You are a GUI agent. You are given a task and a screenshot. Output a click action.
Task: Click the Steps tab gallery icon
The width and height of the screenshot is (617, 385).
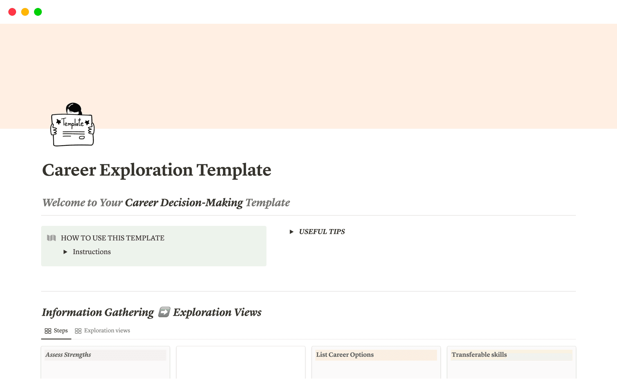tap(48, 331)
